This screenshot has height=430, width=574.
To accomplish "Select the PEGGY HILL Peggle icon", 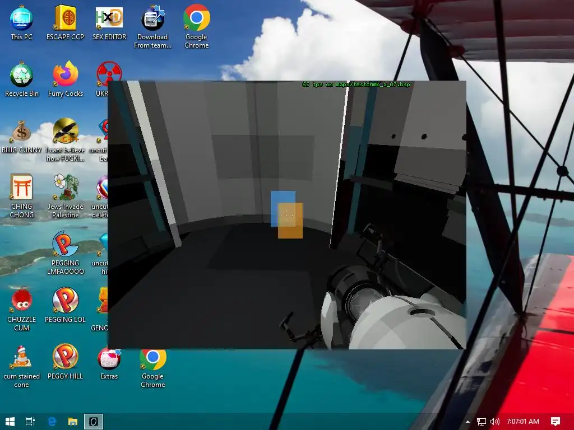I will pos(65,362).
